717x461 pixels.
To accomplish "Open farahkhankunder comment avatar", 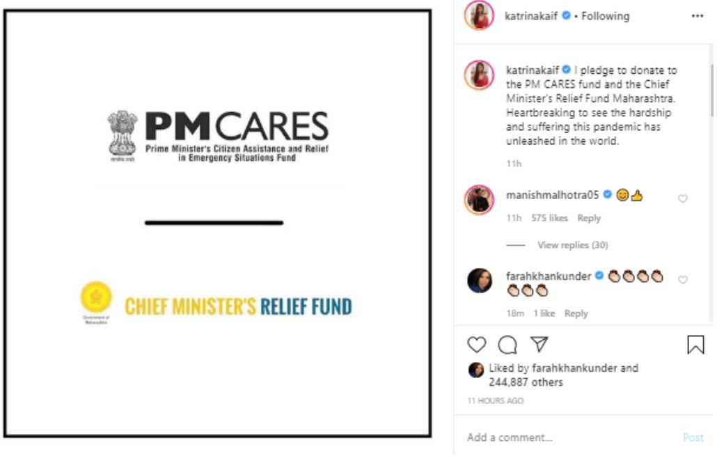I will (479, 281).
